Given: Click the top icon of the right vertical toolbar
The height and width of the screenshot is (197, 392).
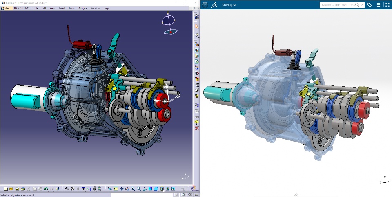Looking at the screenshot, I should point(197,16).
